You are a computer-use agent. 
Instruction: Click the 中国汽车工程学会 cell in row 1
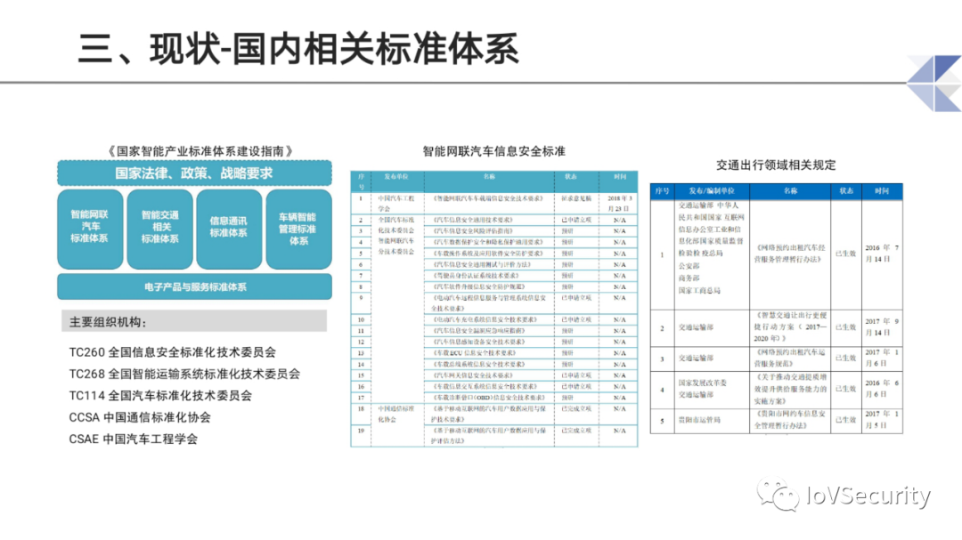396,204
